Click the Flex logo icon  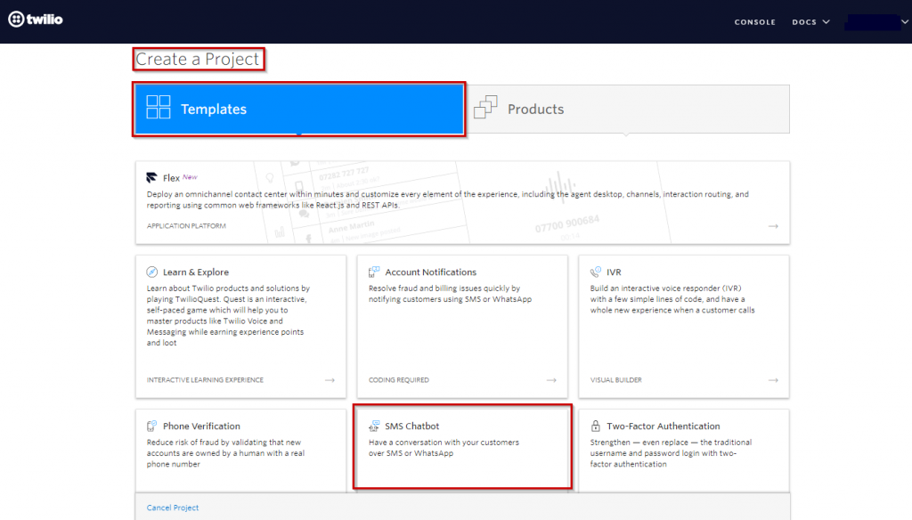151,177
